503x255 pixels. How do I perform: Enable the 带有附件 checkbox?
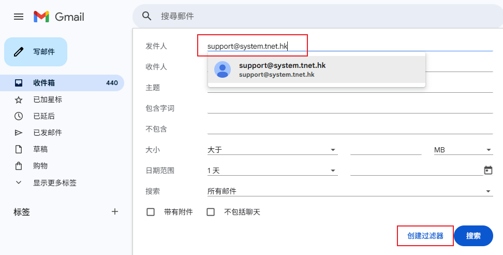151,212
